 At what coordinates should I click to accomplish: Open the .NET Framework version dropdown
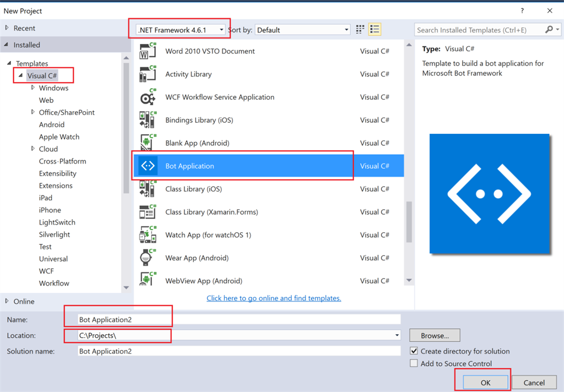(181, 30)
